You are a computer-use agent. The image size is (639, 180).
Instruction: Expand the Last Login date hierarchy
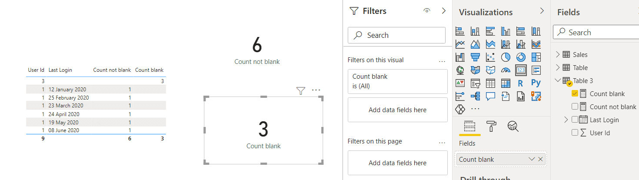click(x=566, y=120)
